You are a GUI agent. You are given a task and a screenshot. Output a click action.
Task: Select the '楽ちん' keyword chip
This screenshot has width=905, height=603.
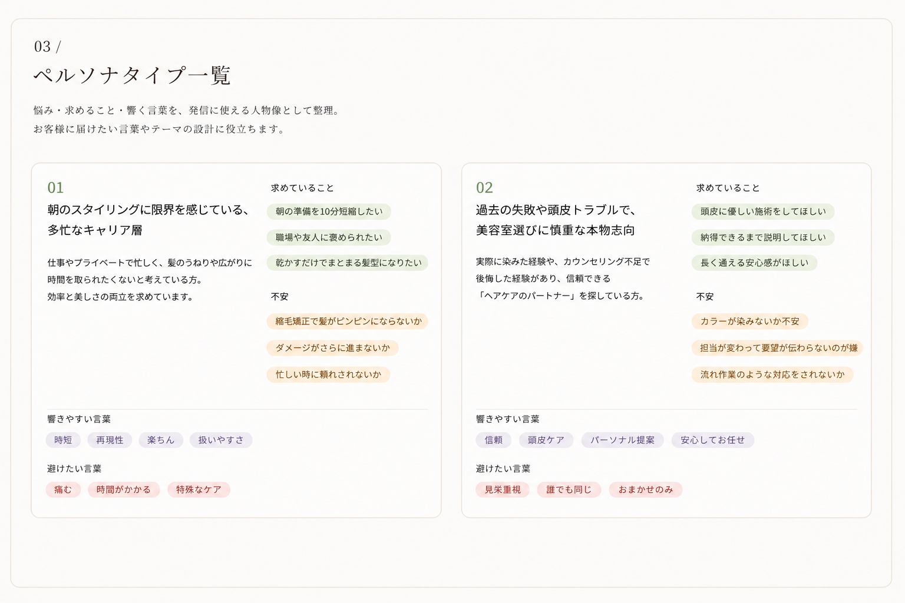point(161,440)
